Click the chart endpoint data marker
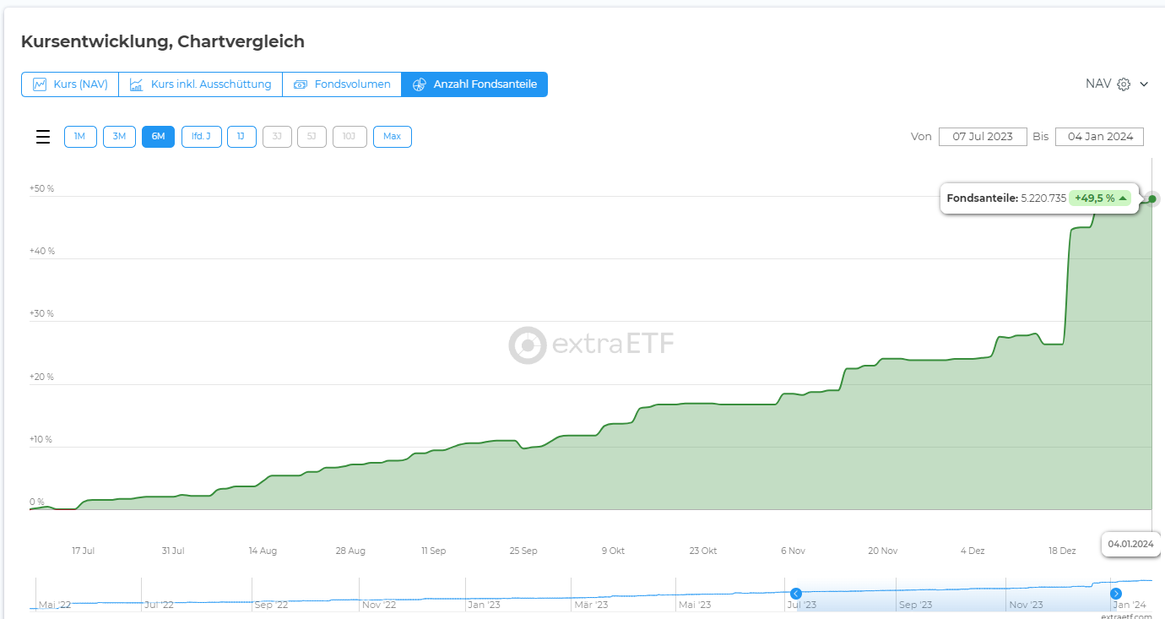Screen dimensions: 1165x619 1152,199
